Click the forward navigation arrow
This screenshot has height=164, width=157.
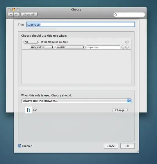[x=16, y=15]
